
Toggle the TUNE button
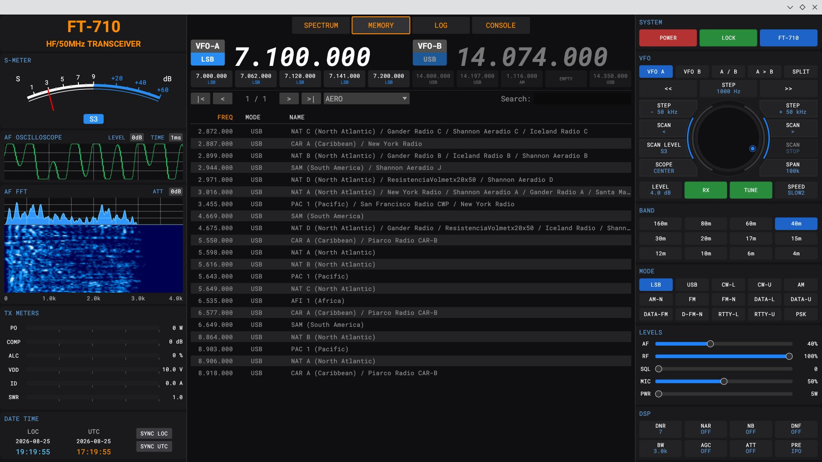751,190
